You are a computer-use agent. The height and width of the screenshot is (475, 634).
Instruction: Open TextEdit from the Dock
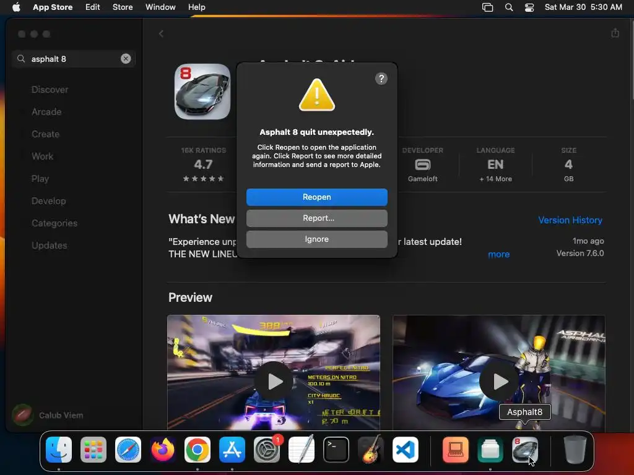coord(302,450)
